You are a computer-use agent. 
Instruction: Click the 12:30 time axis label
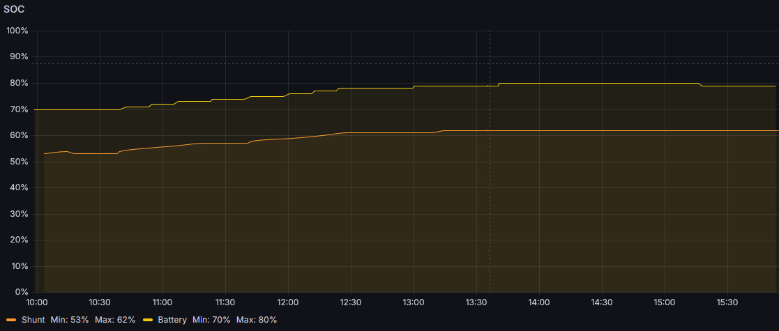click(351, 302)
